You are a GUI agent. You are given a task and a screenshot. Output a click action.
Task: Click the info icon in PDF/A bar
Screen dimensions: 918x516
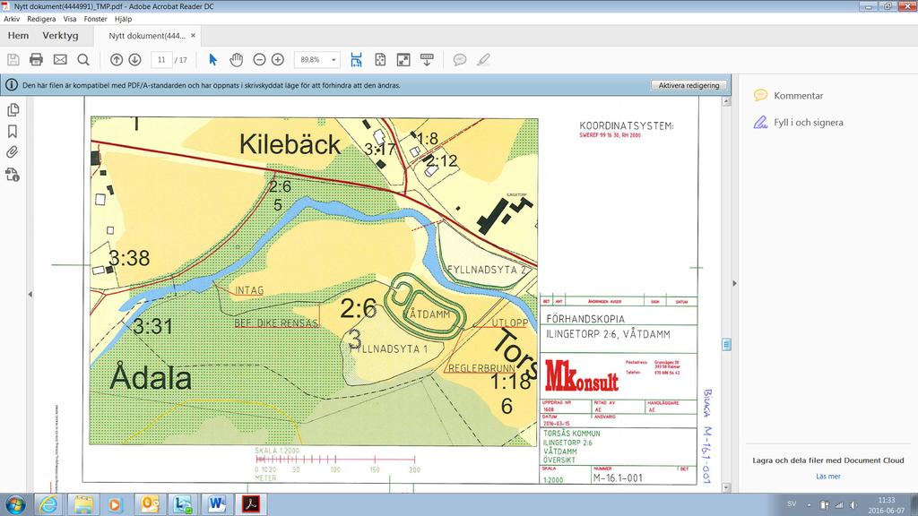[11, 85]
